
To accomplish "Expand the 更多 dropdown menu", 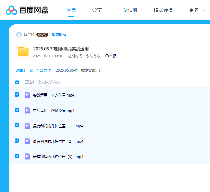I will coord(197,10).
